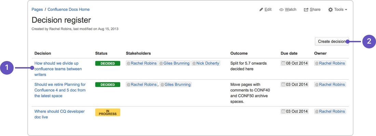Open 'Should we retire Planning for Confluence' decision
Image resolution: width=376 pixels, height=136 pixels.
pos(60,90)
